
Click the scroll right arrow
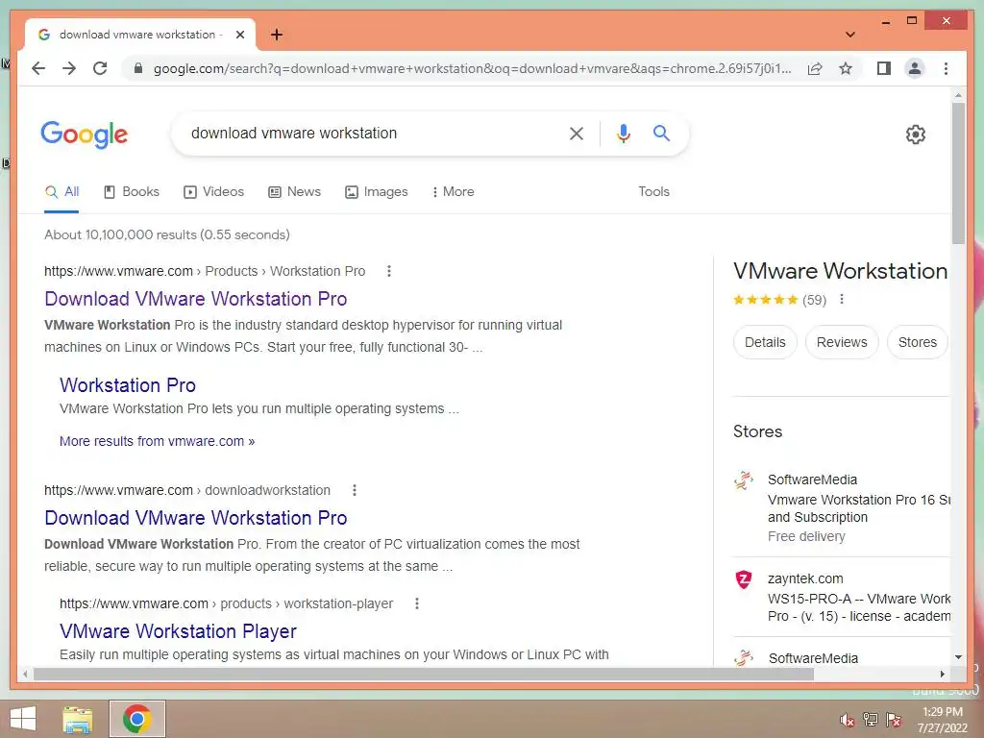[x=942, y=674]
